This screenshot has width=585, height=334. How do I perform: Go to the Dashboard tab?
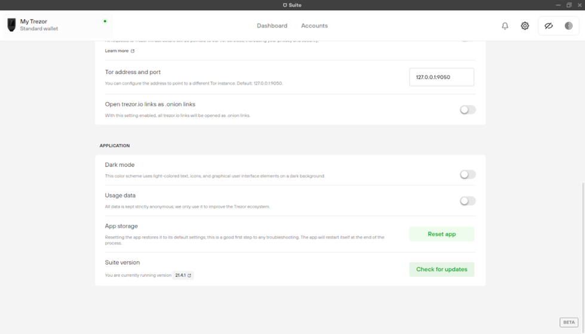point(272,26)
